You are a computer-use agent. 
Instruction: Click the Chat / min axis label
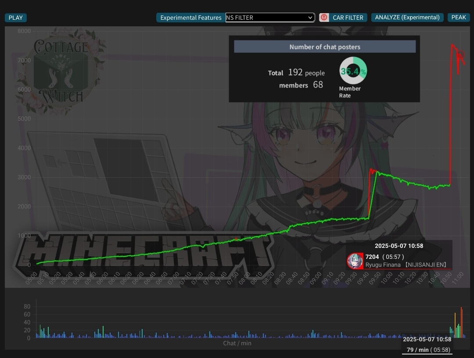click(237, 343)
